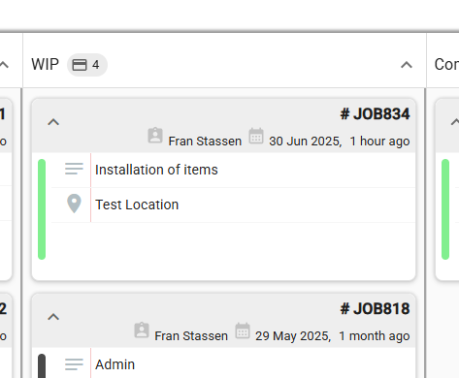Viewport: 459px width, 378px height.
Task: Click the description lines icon for Installation of items
Action: pos(74,169)
